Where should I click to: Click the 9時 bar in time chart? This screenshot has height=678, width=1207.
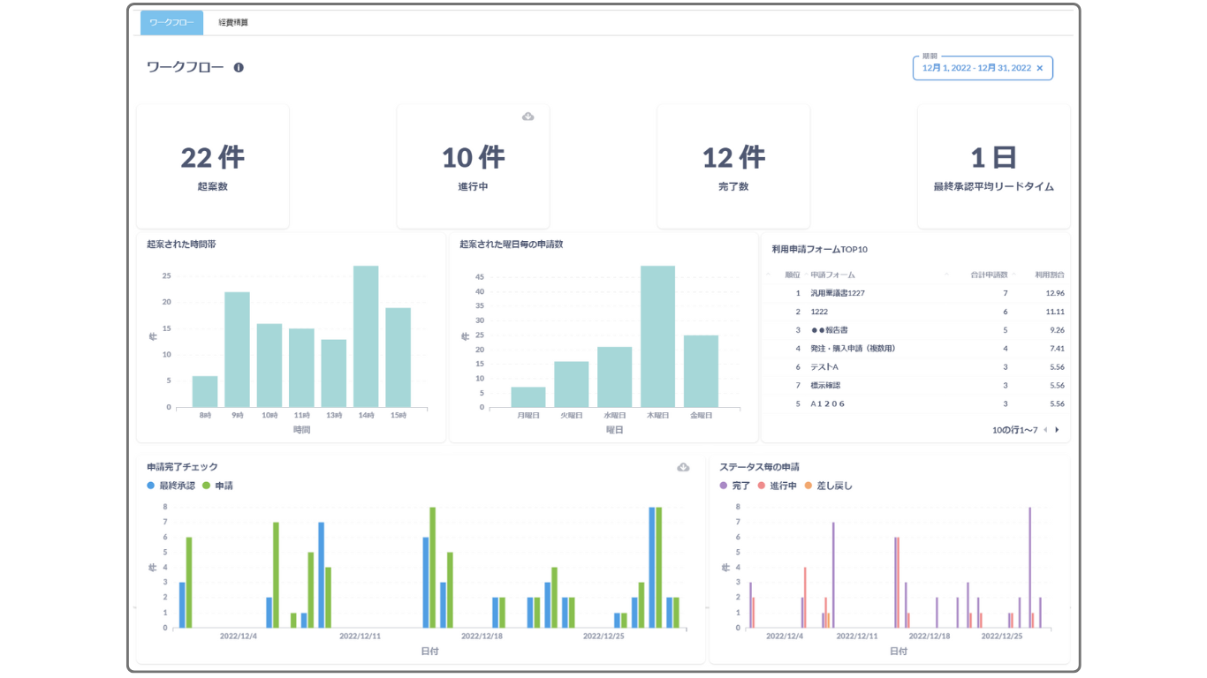pos(237,350)
